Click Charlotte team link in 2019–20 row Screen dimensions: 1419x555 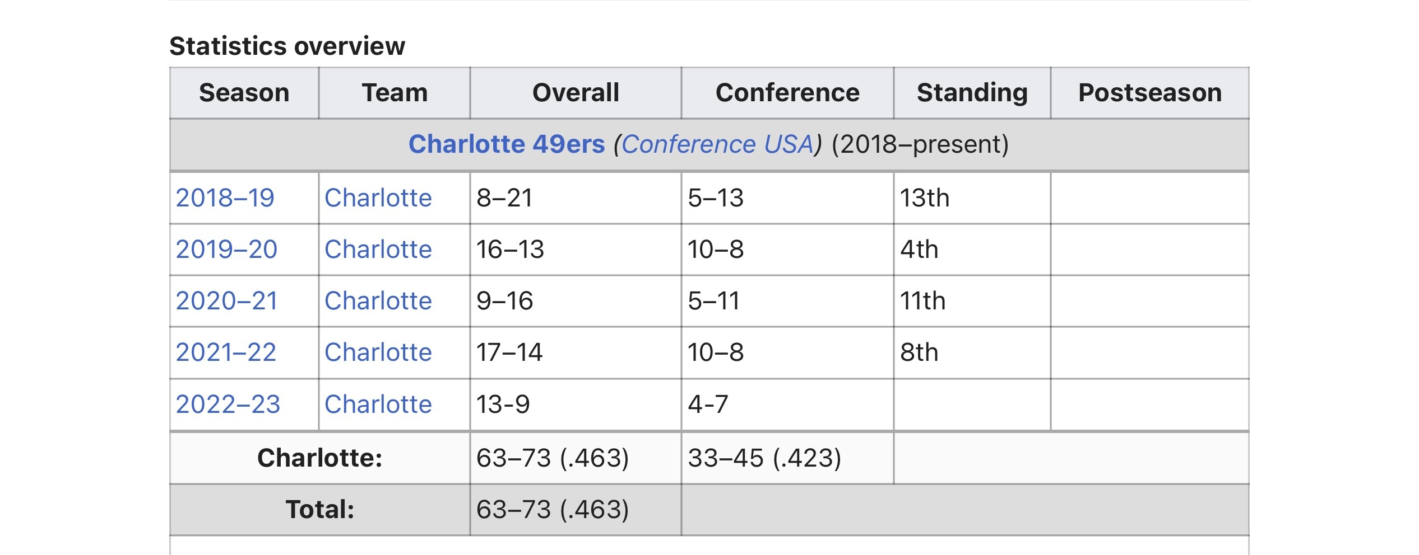point(378,250)
